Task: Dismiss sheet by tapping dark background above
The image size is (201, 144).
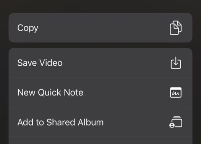Action: click(x=141, y=6)
